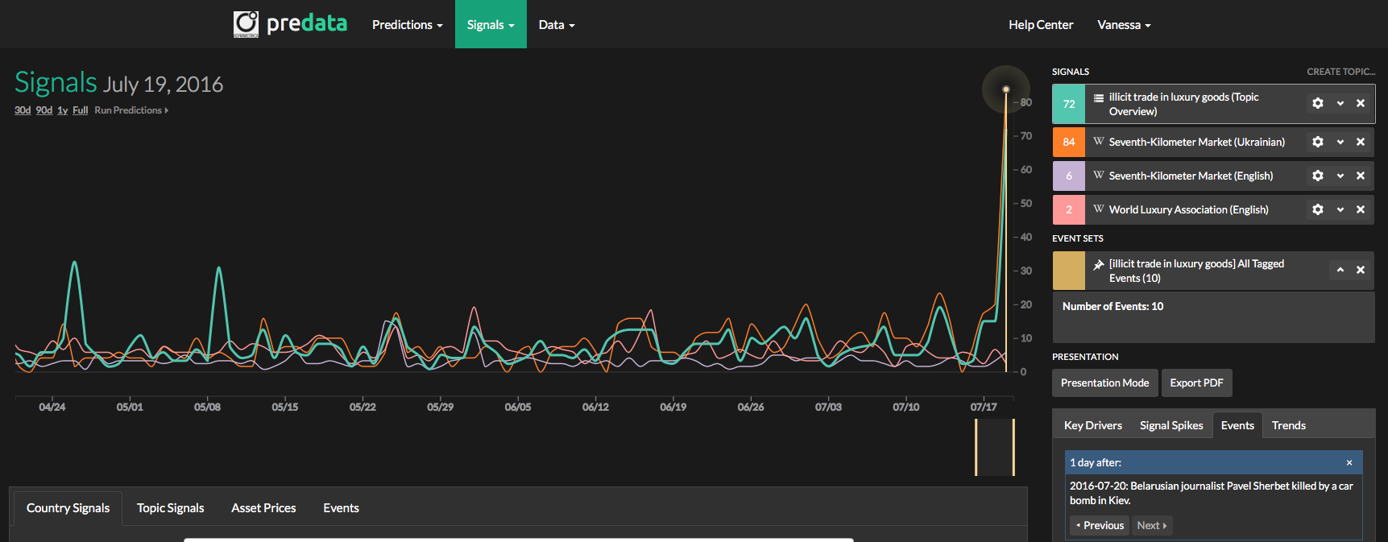This screenshot has height=542, width=1388.
Task: Go to Previous event
Action: pos(1100,525)
